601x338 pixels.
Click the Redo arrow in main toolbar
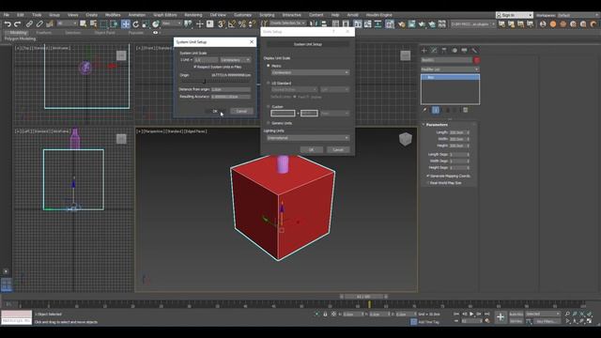(17, 24)
